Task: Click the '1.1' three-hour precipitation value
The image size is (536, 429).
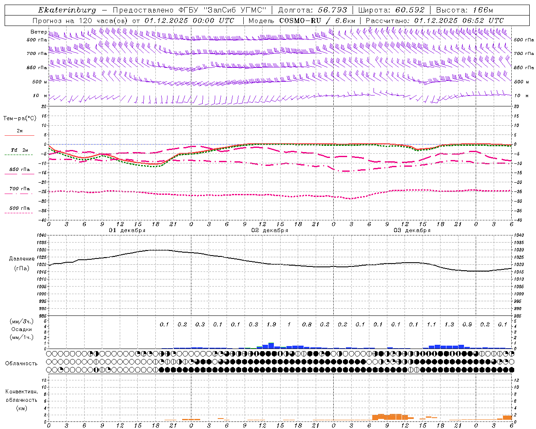Action: 431,324
